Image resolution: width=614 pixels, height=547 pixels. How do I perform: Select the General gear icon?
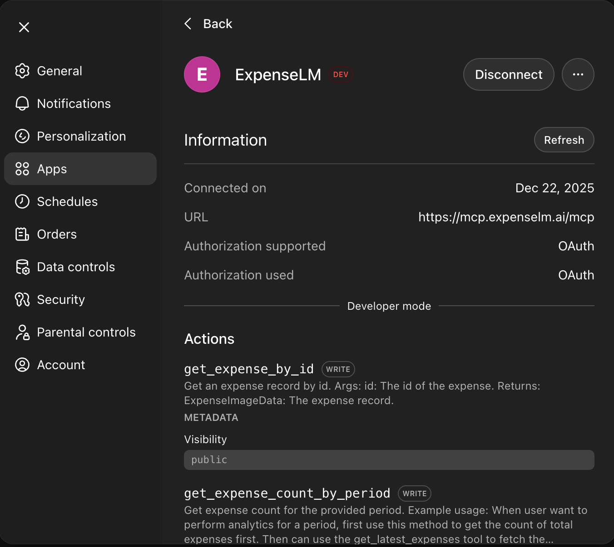[22, 71]
